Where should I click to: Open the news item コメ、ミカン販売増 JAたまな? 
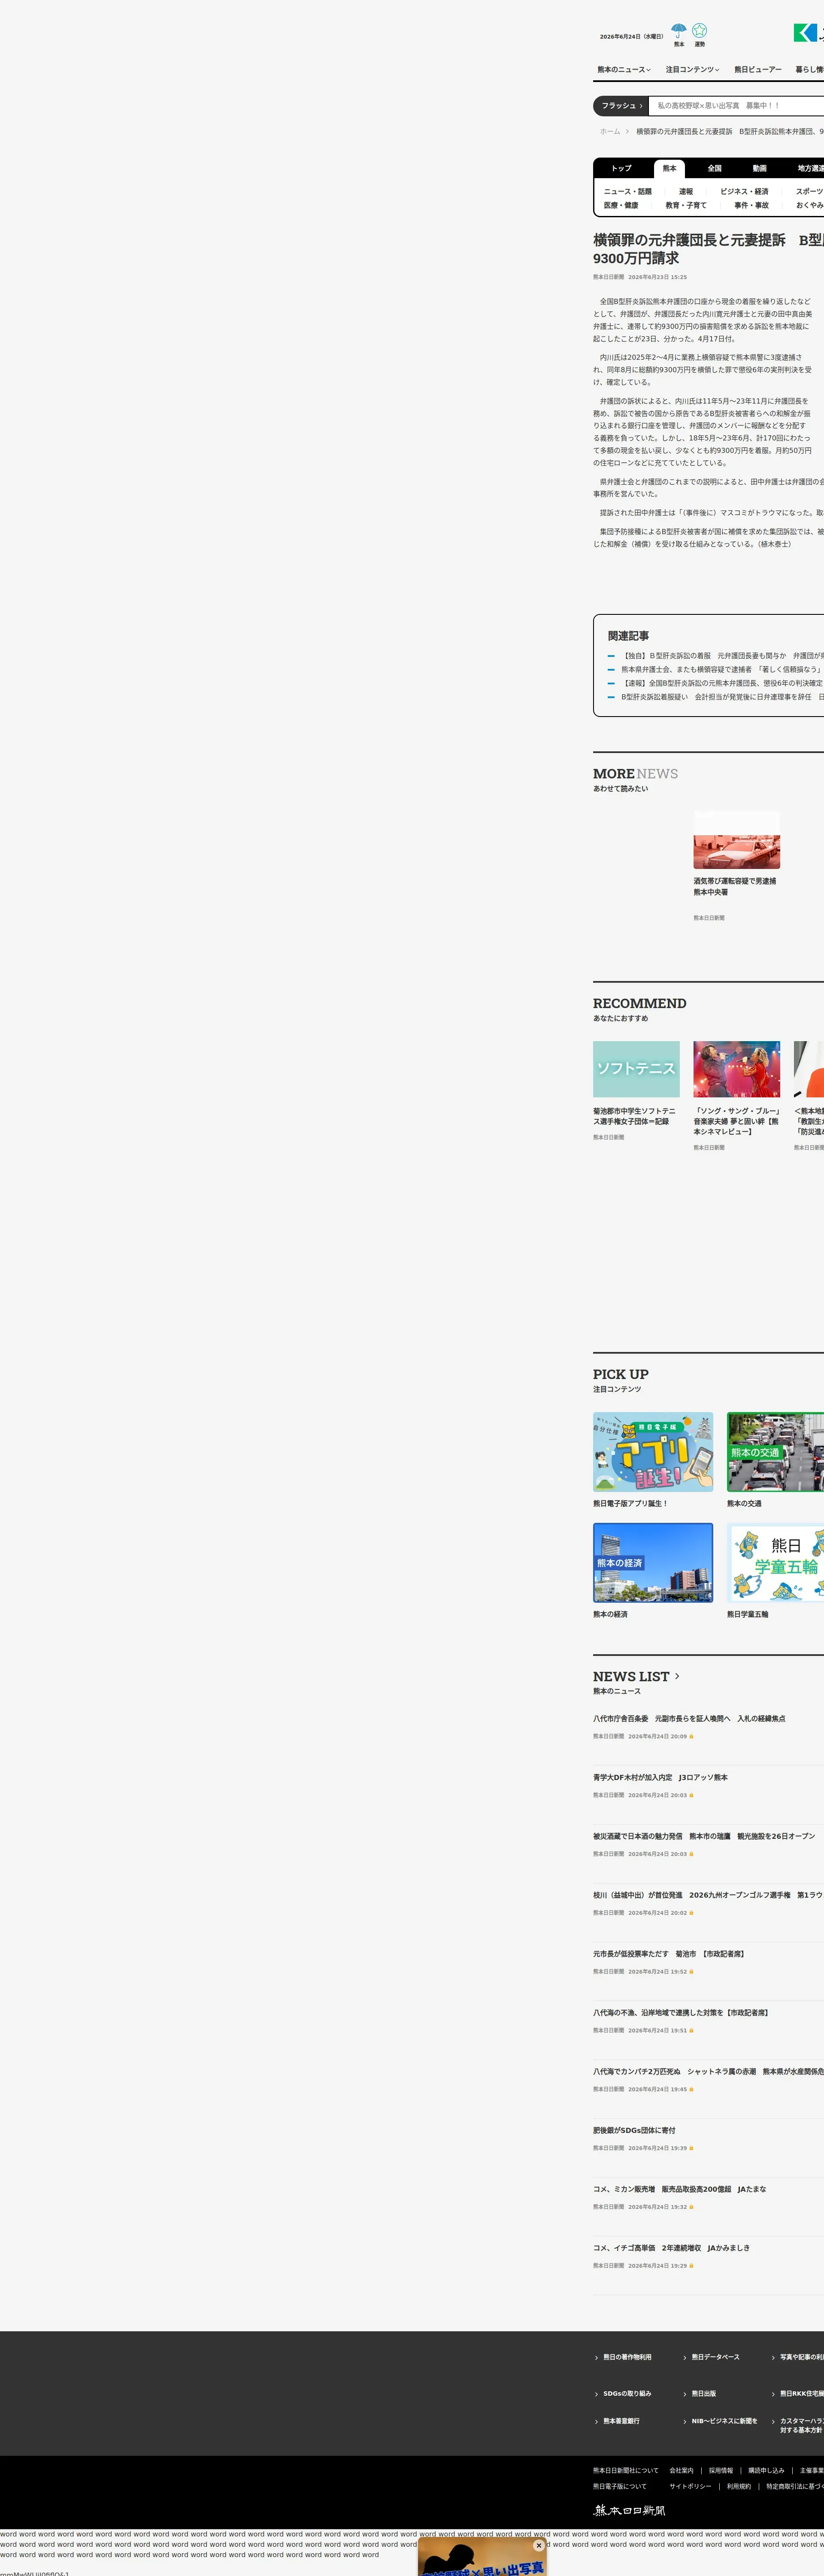click(679, 2189)
